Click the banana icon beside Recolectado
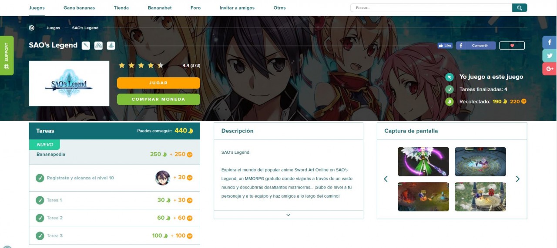This screenshot has height=248, width=557. [450, 101]
